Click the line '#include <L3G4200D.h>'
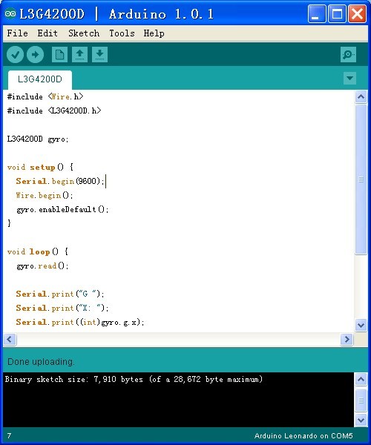371x445 pixels. 54,111
